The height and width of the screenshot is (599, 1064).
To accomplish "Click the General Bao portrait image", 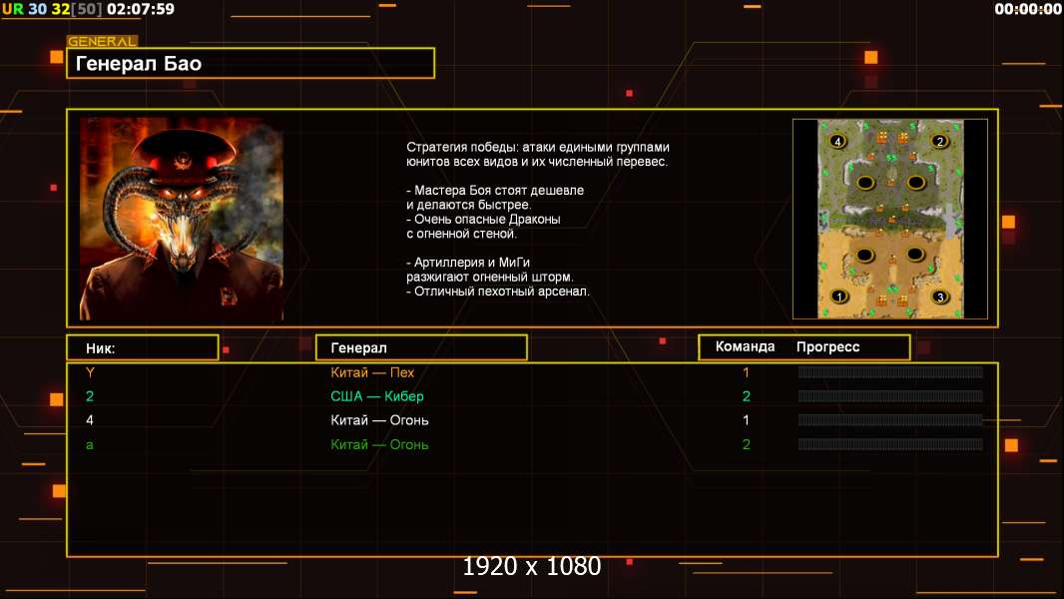I will (x=182, y=219).
